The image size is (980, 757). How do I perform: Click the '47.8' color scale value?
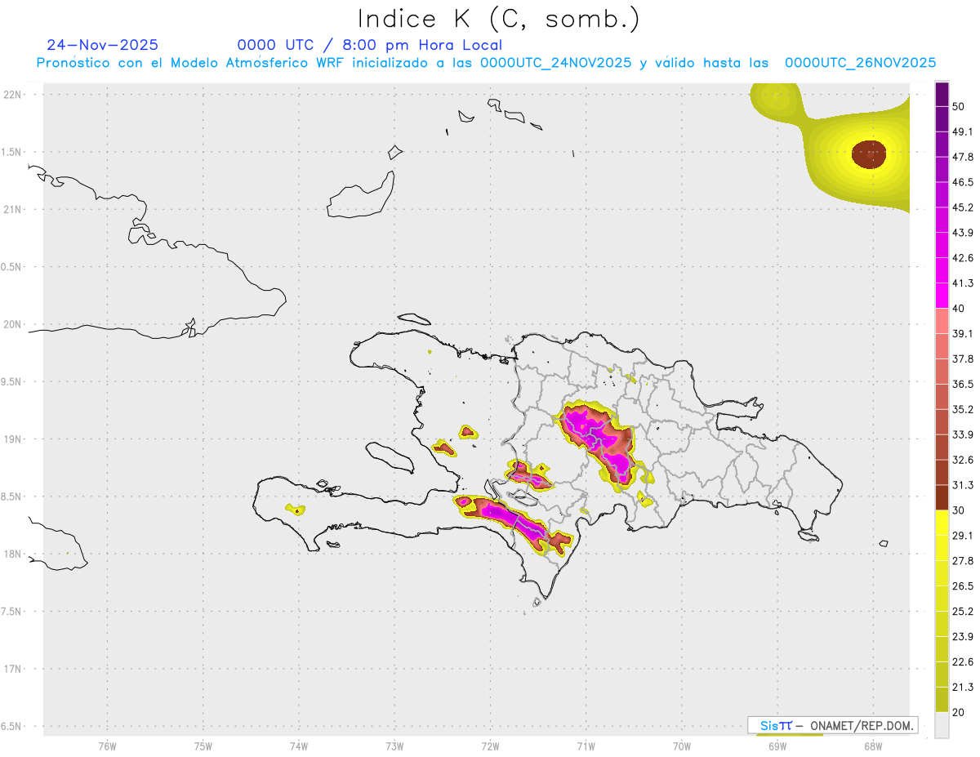click(963, 157)
